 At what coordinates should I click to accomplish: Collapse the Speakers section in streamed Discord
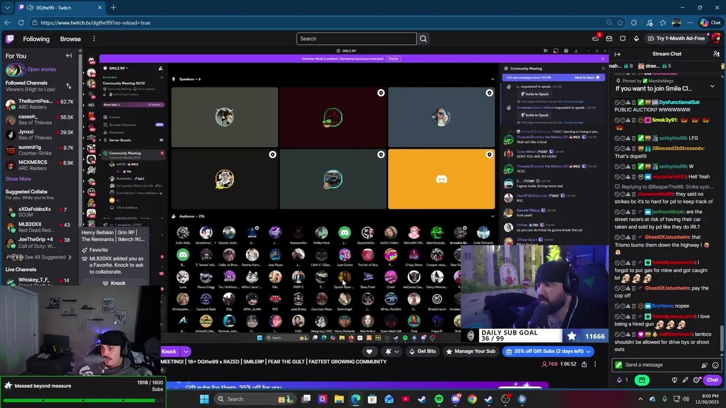[x=492, y=79]
